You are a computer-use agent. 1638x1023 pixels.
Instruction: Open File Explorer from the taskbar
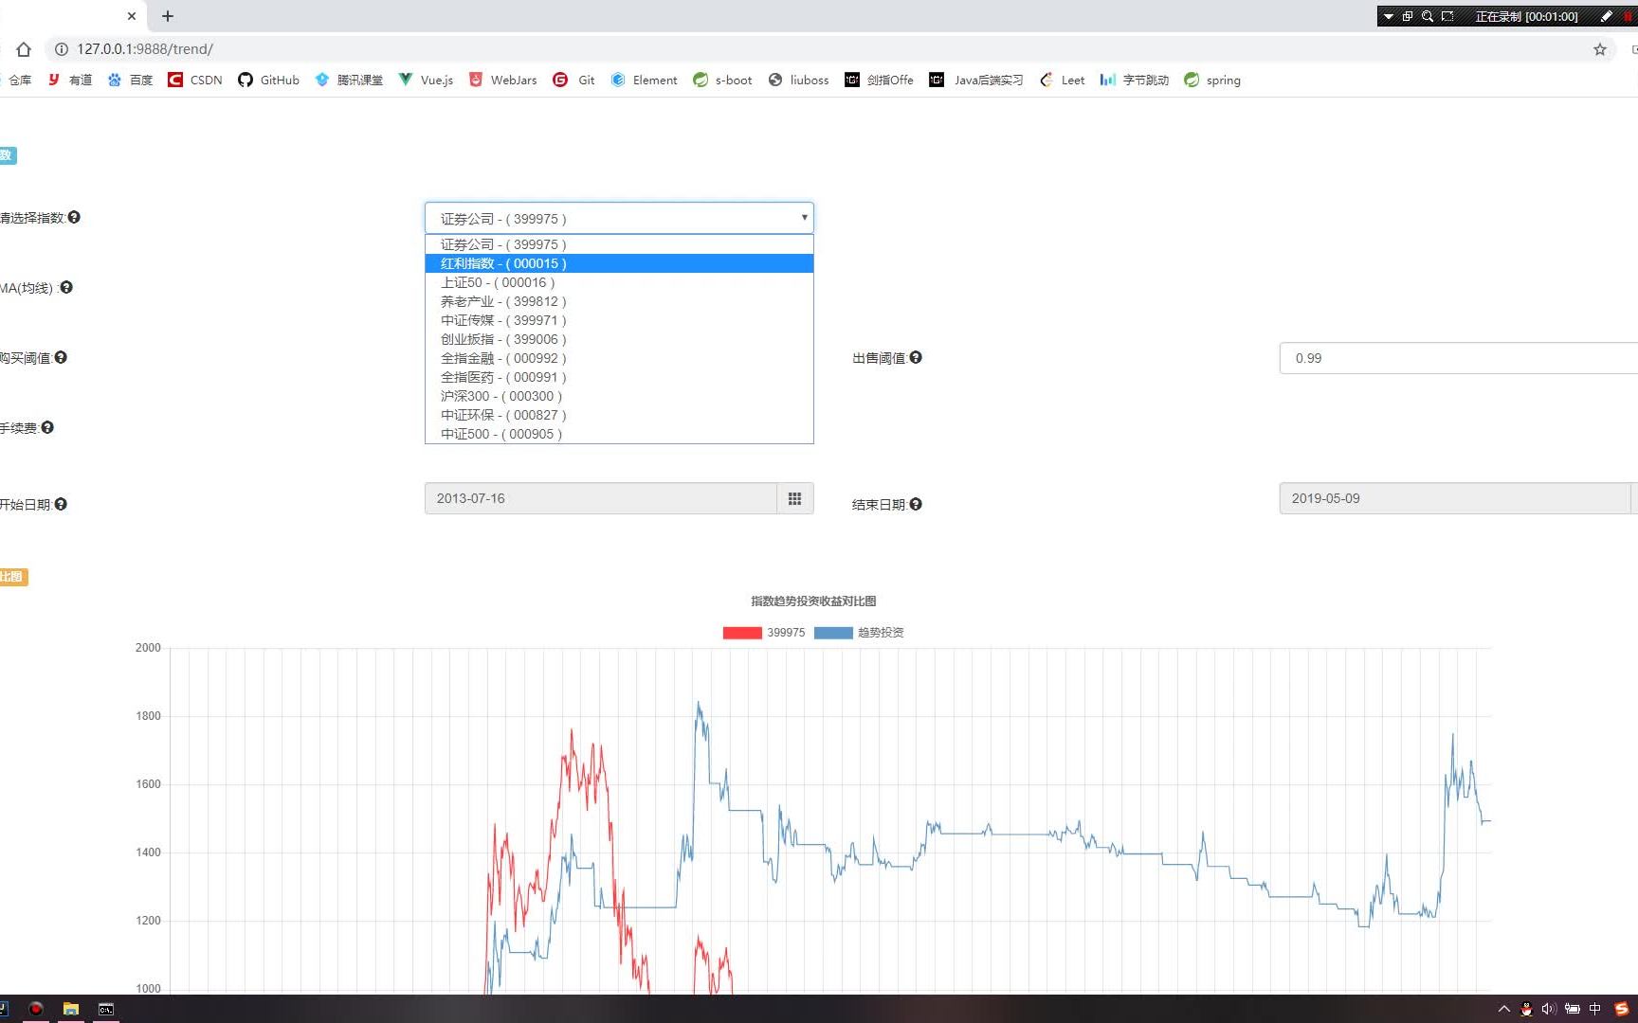(x=71, y=1009)
